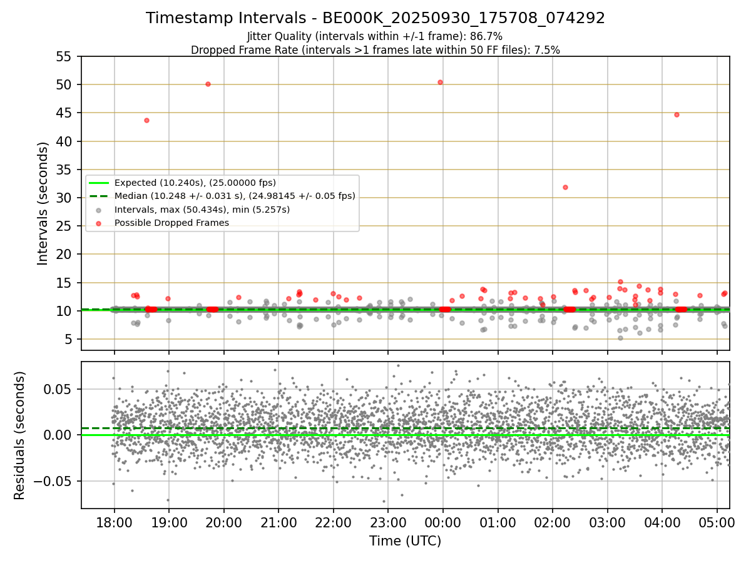Click the '00:00' x-axis tick label
Image resolution: width=751 pixels, height=563 pixels.
click(443, 522)
